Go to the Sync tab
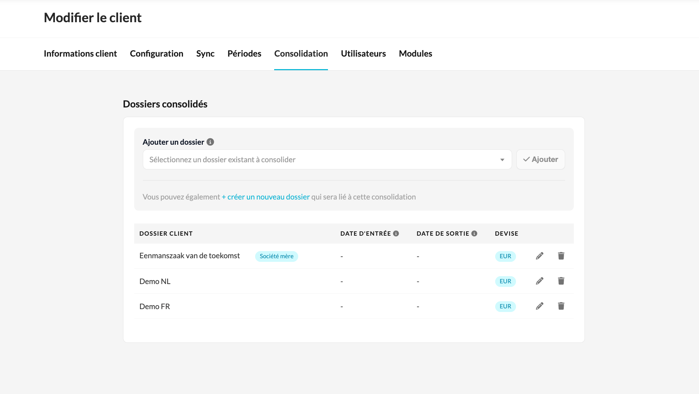 tap(205, 54)
